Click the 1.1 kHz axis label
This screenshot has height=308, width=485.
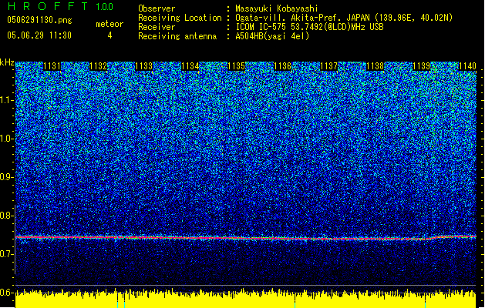pyautogui.click(x=6, y=100)
